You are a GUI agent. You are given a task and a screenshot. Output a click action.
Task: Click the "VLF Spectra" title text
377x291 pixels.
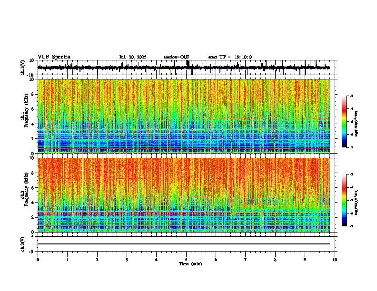(54, 57)
